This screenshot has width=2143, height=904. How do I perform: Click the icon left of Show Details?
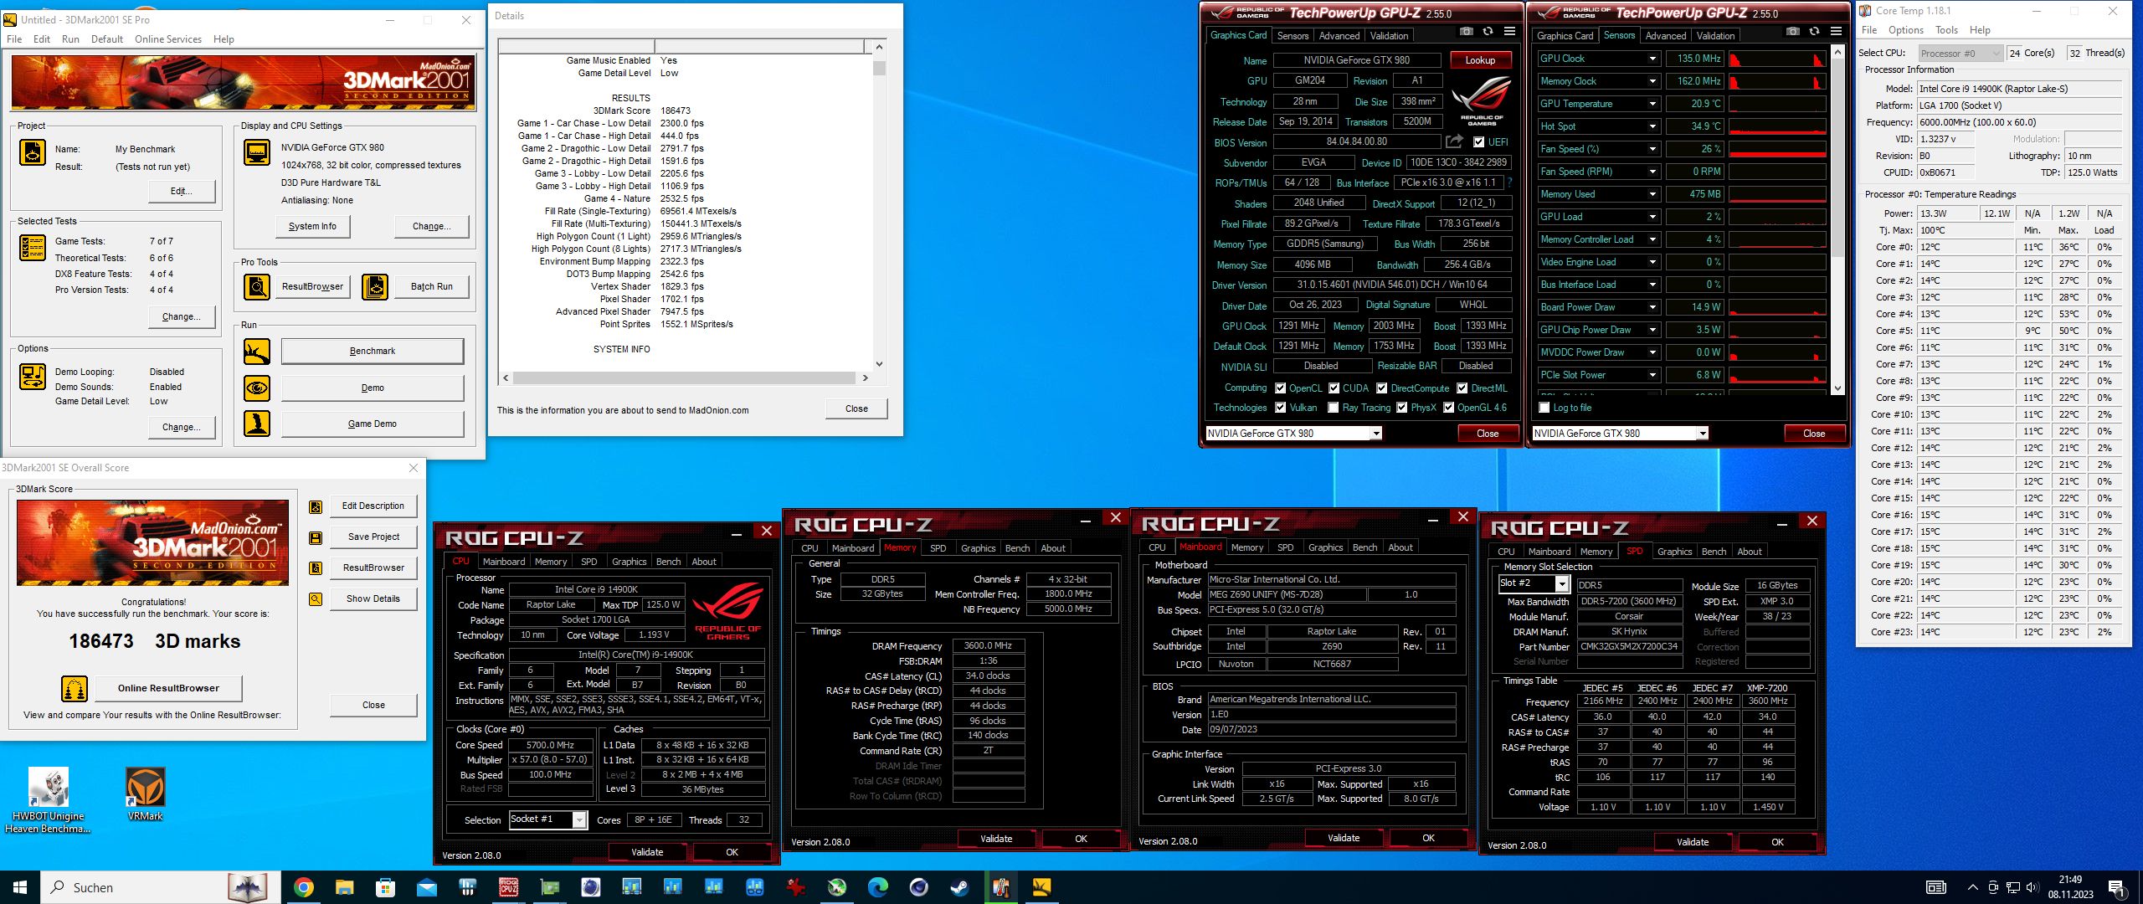point(316,599)
